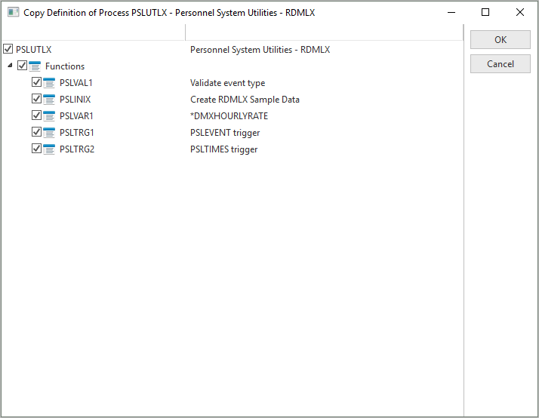The width and height of the screenshot is (539, 418).
Task: Toggle the PSLTRG2 checkbox
Action: tap(36, 149)
